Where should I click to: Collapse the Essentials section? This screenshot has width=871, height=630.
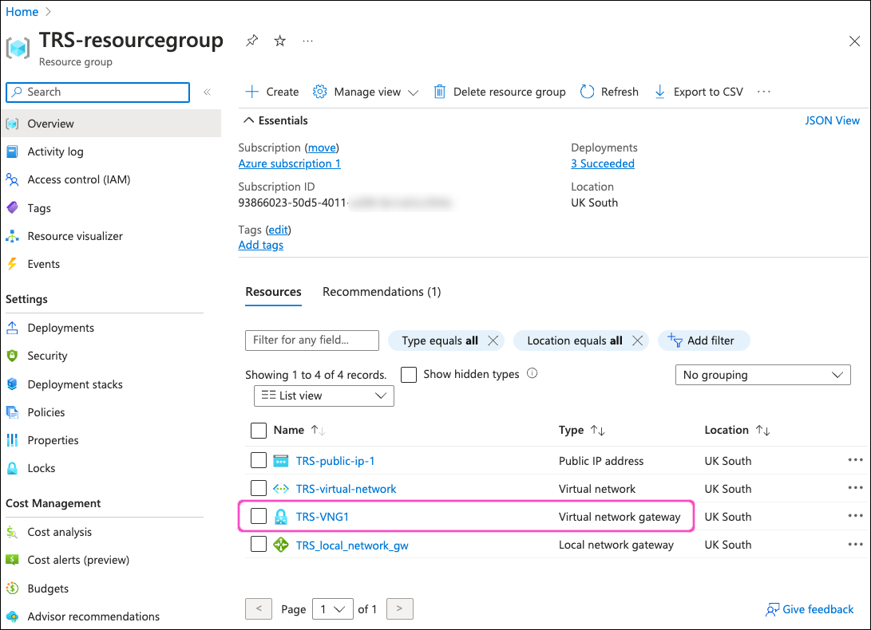click(248, 121)
